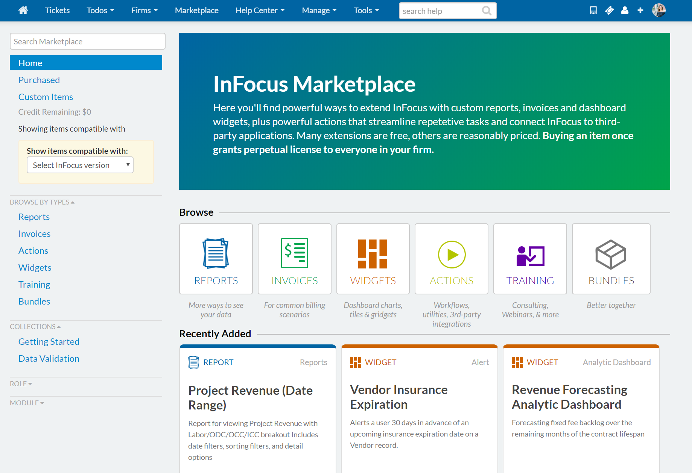The image size is (692, 473).
Task: Click the REPORT icon on Project Revenue card
Action: [193, 362]
